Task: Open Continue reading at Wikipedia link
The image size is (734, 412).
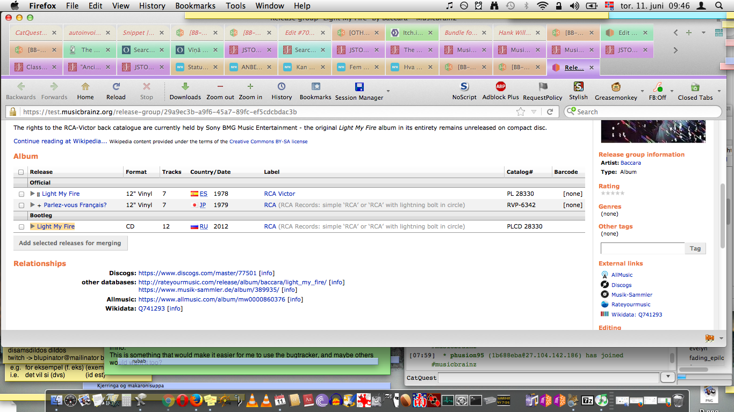Action: click(x=60, y=141)
